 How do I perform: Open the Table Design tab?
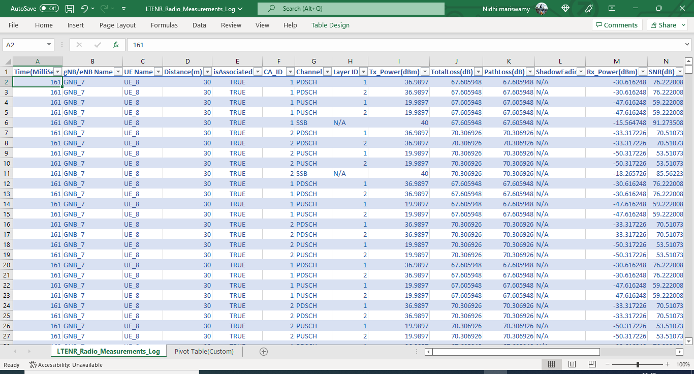pyautogui.click(x=330, y=25)
